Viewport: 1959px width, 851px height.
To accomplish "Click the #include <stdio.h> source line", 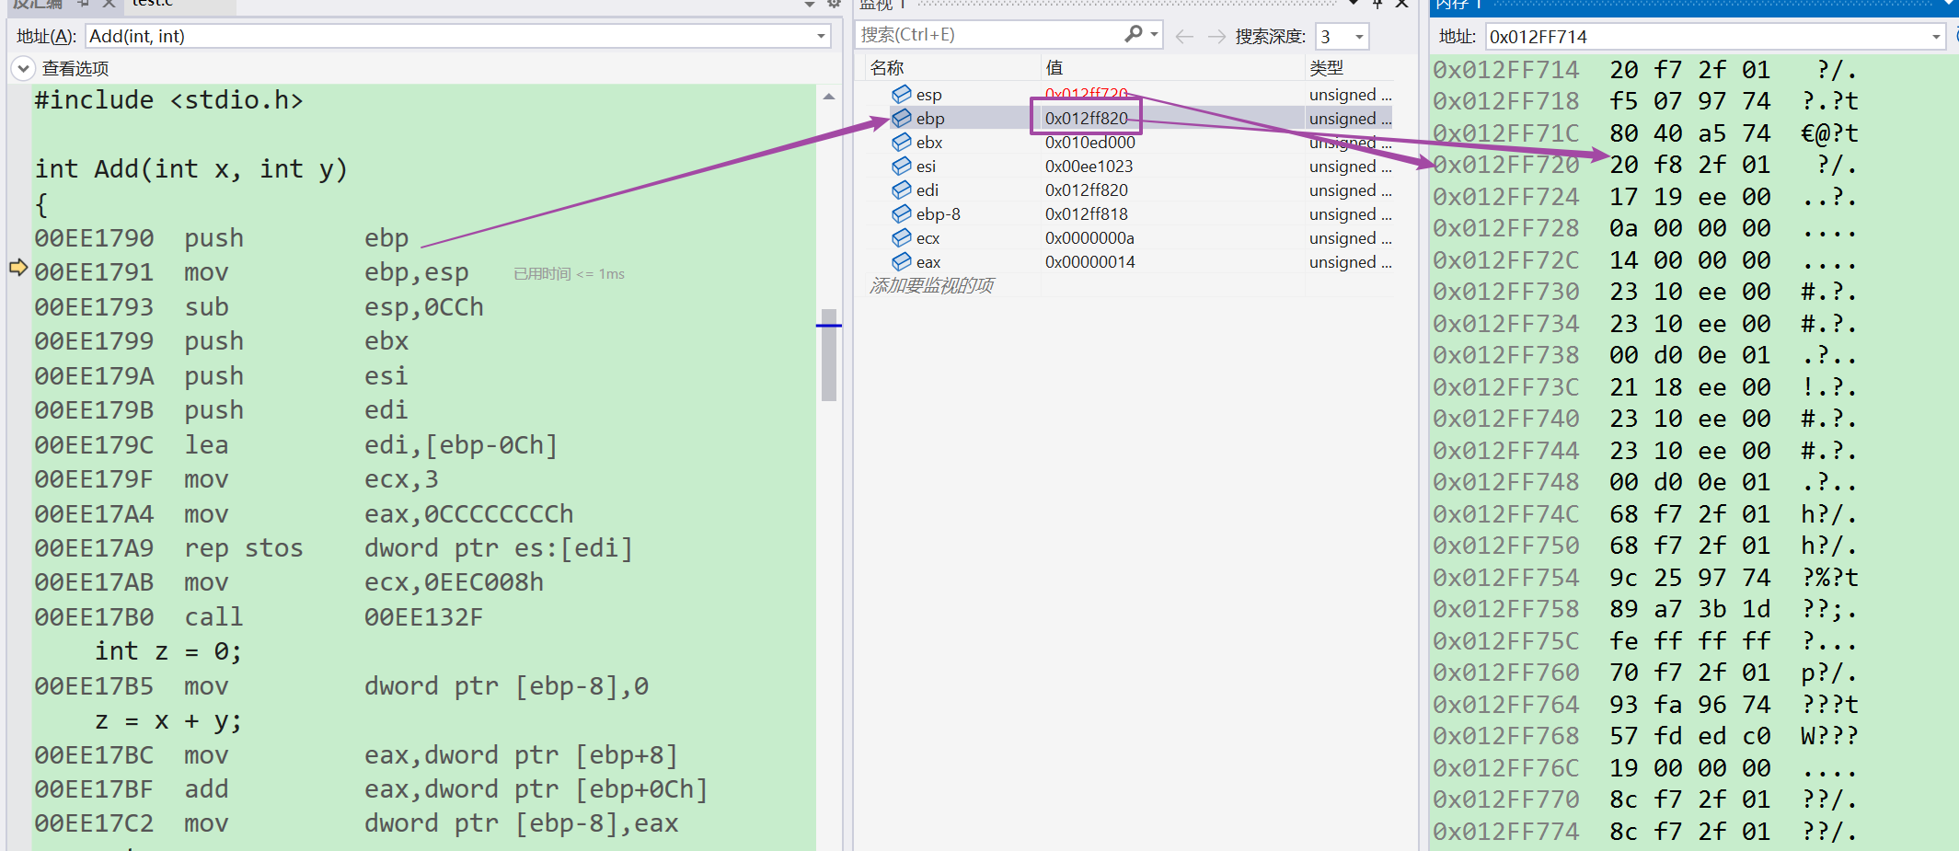I will pos(168,99).
